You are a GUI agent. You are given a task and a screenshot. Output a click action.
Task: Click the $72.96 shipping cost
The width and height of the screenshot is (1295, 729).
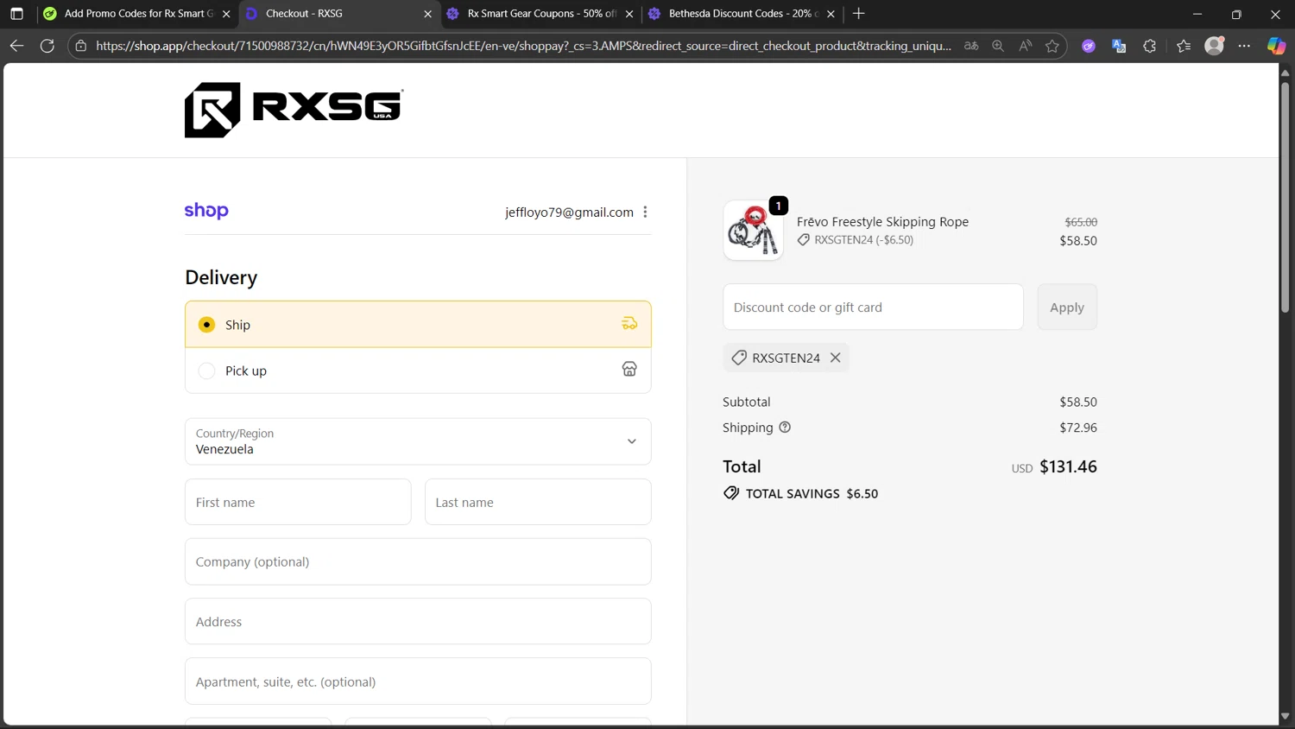tap(1078, 428)
